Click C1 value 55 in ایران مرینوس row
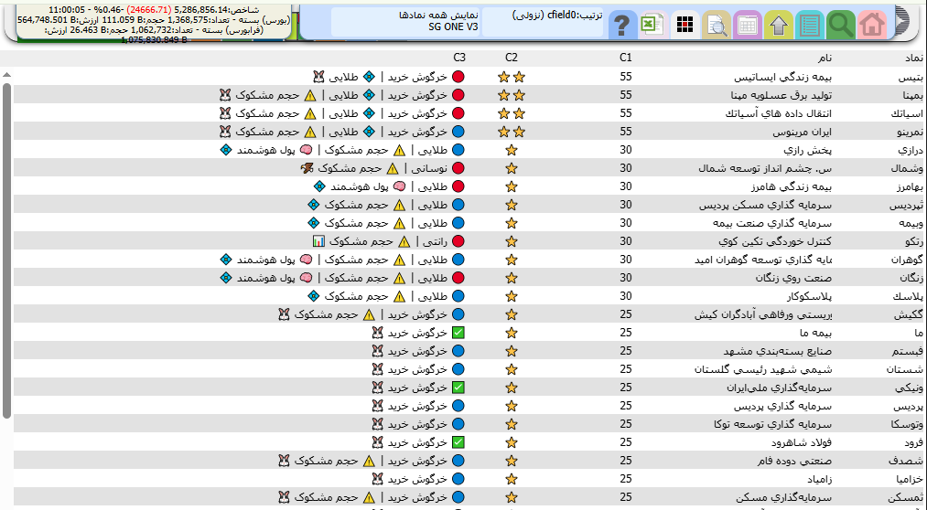 coord(626,132)
